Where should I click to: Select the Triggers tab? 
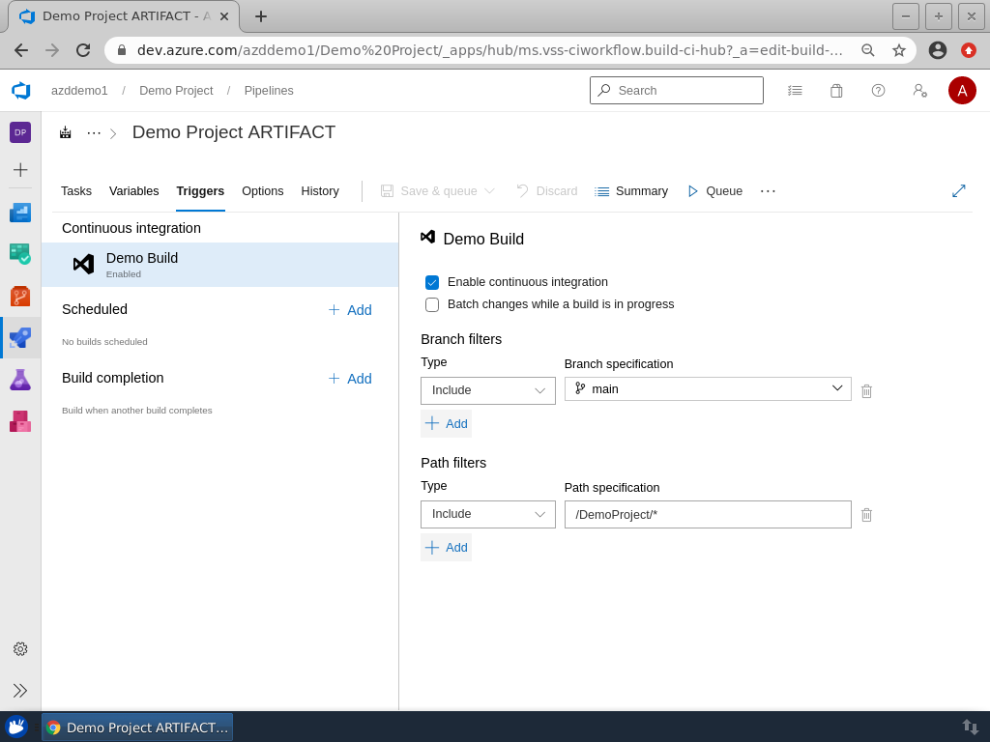(200, 191)
